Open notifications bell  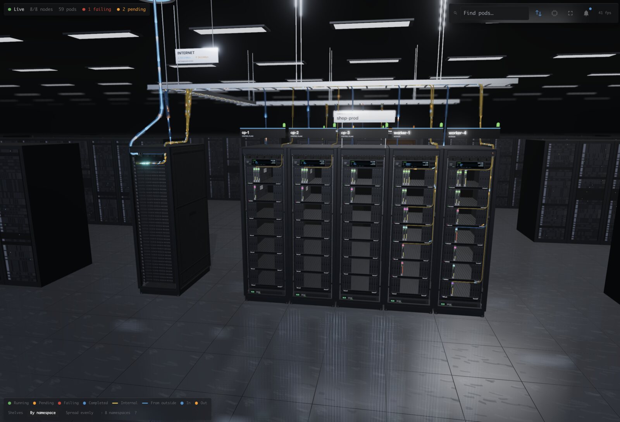pyautogui.click(x=586, y=13)
